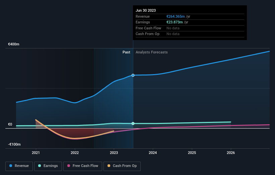Click the Past section label

point(126,52)
